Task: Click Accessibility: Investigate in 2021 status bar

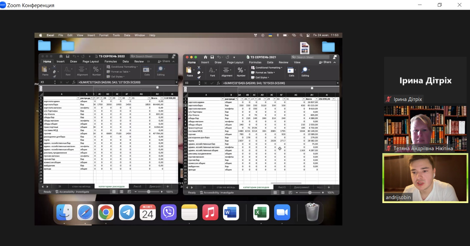Action: [217, 193]
